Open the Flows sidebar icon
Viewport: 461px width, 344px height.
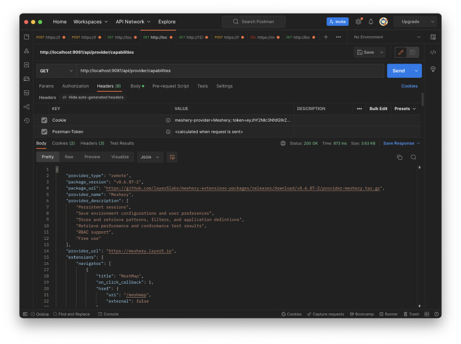tap(27, 107)
